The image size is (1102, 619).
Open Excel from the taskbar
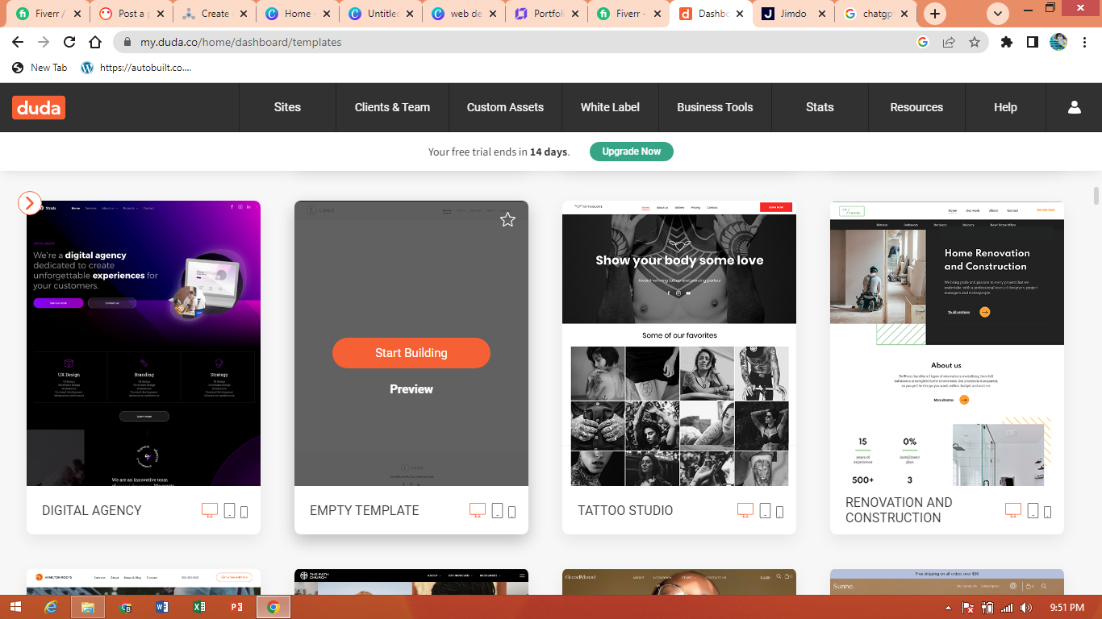pyautogui.click(x=199, y=607)
